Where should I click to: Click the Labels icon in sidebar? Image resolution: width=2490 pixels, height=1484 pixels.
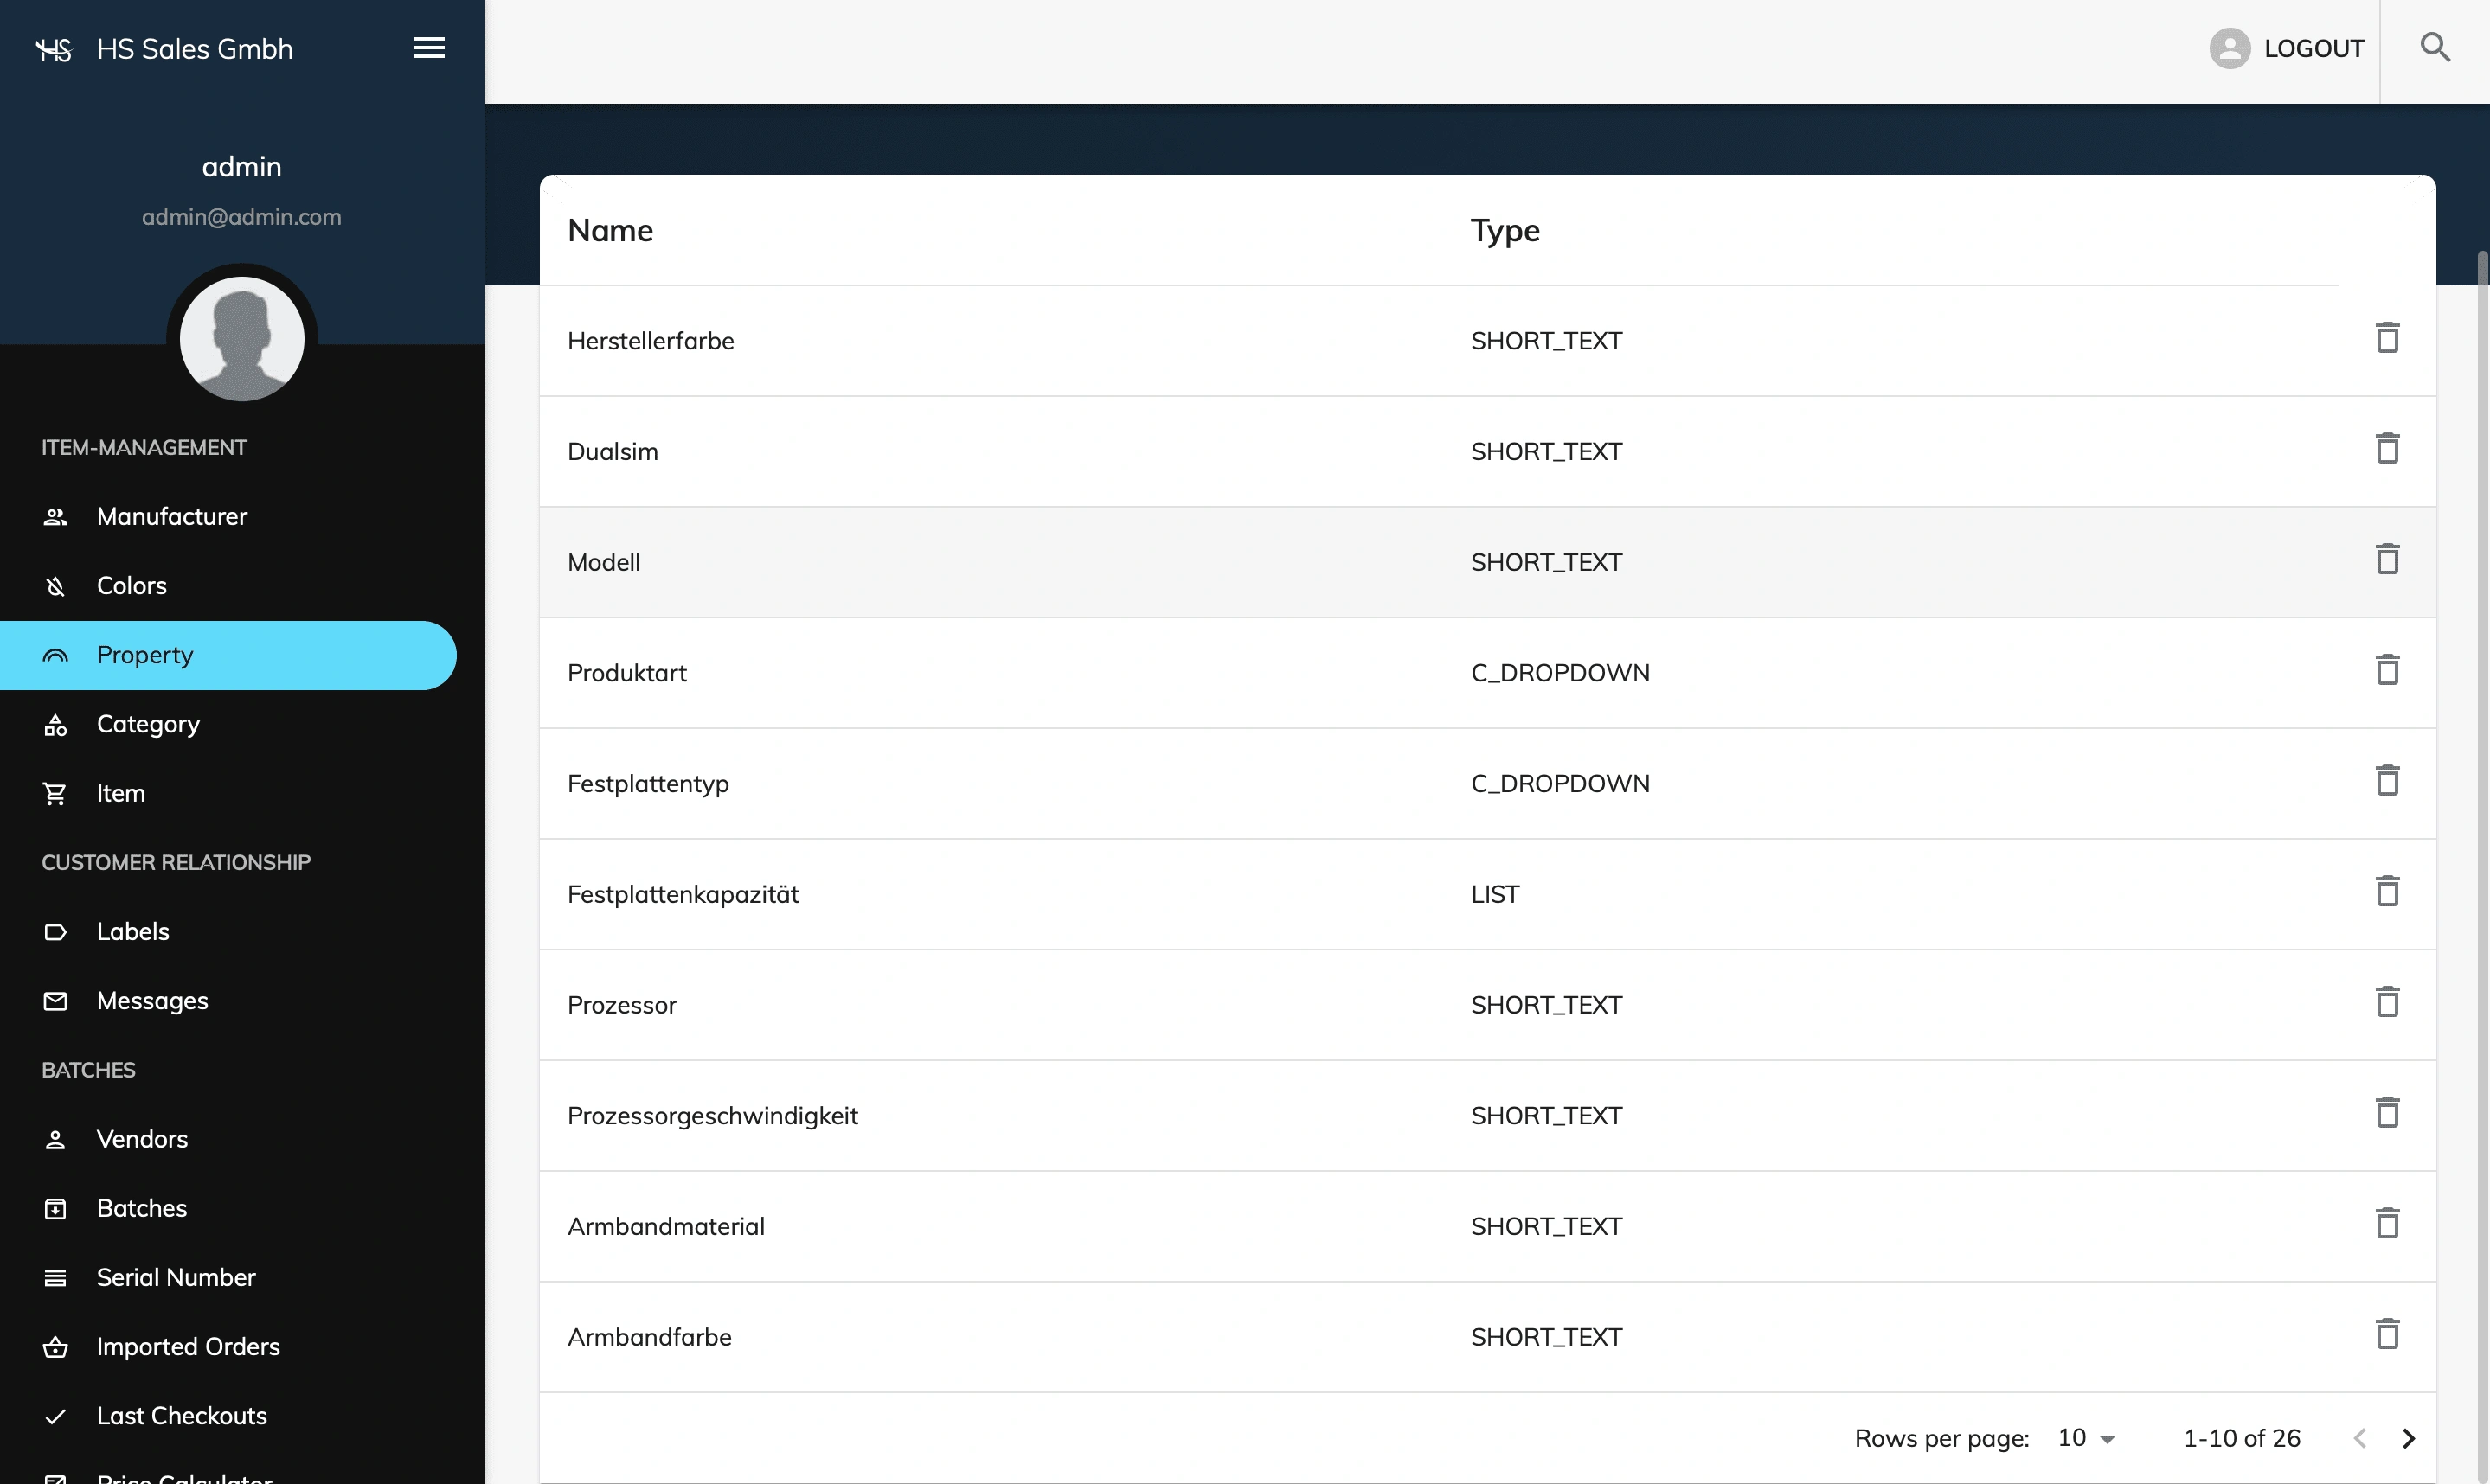tap(55, 930)
